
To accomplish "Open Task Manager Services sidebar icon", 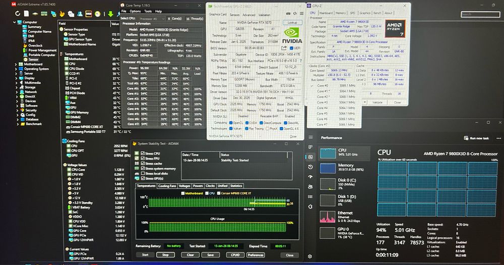I will pos(310,206).
